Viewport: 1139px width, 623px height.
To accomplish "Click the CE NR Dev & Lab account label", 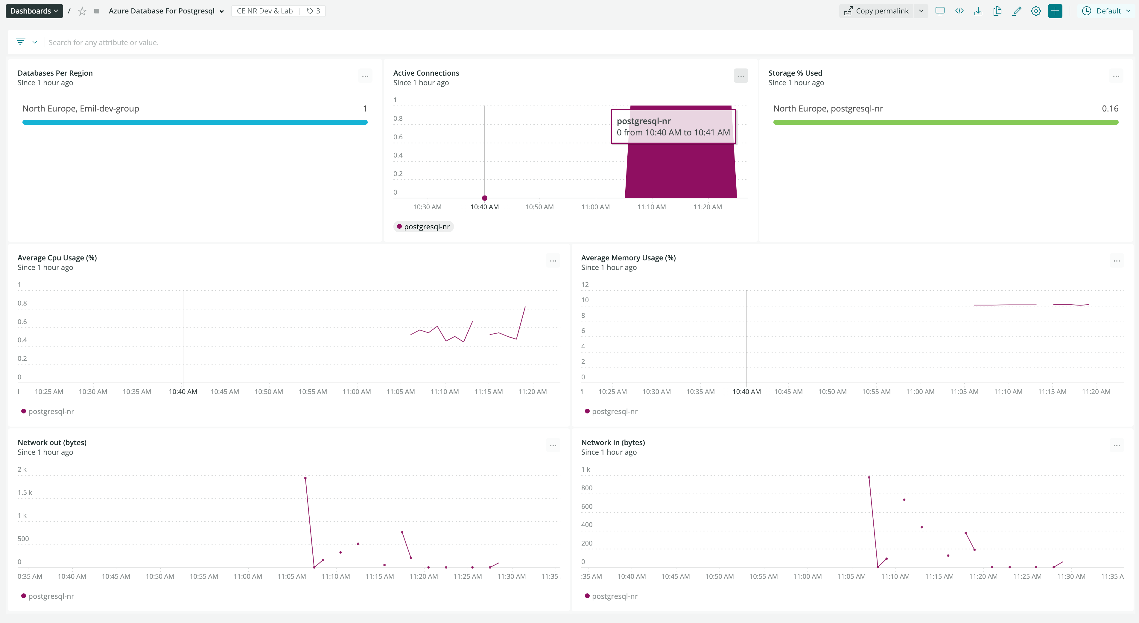I will pos(265,11).
